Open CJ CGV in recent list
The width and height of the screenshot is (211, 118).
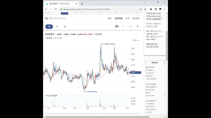(x=148, y=112)
